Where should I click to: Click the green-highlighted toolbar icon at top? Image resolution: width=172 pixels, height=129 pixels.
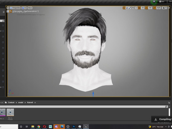coord(154,2)
